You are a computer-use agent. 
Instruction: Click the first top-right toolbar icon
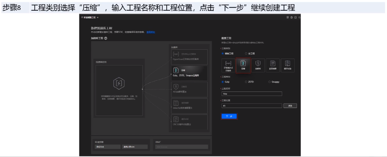(x=287, y=17)
